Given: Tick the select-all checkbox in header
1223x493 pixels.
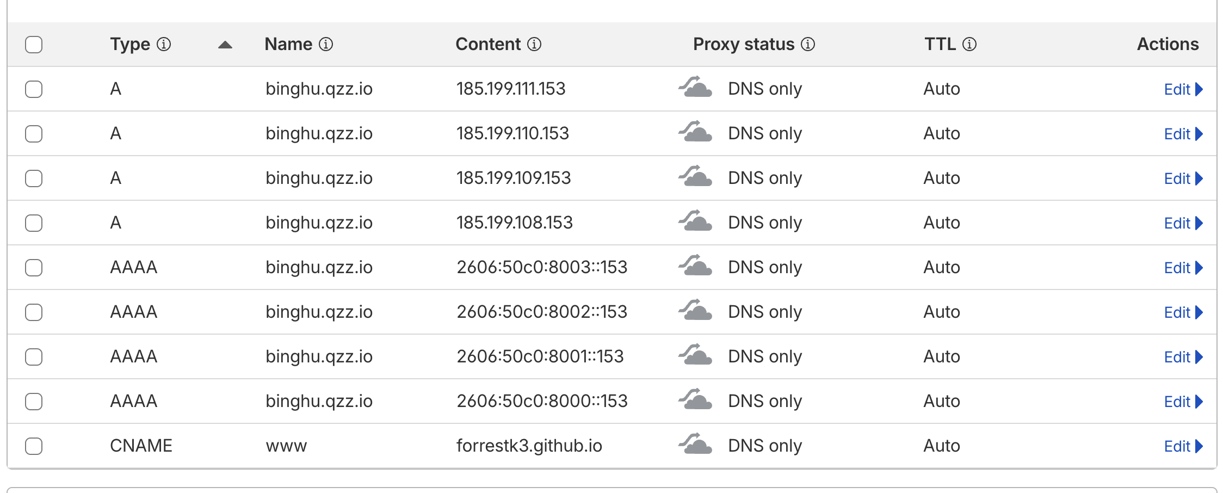Looking at the screenshot, I should tap(34, 44).
